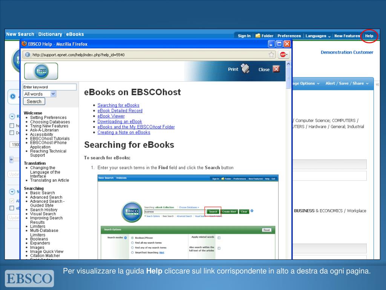Open Booleans help topic

pos(39,239)
